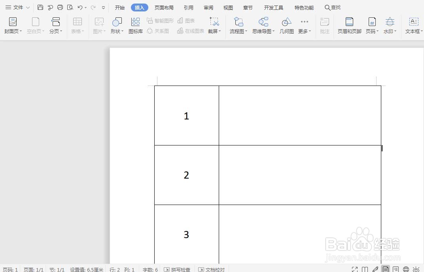Switch to reading layout view icon
424x272 pixels.
coord(365,269)
